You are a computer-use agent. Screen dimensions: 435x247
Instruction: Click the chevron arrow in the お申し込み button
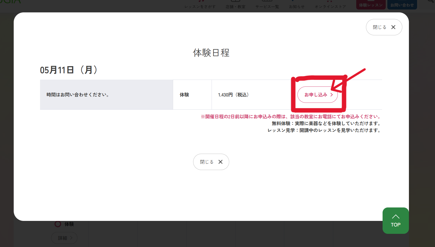point(332,95)
